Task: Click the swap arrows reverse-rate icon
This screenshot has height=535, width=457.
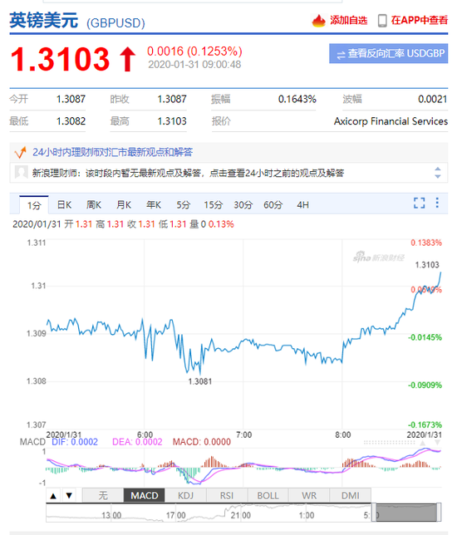Action: coord(341,55)
